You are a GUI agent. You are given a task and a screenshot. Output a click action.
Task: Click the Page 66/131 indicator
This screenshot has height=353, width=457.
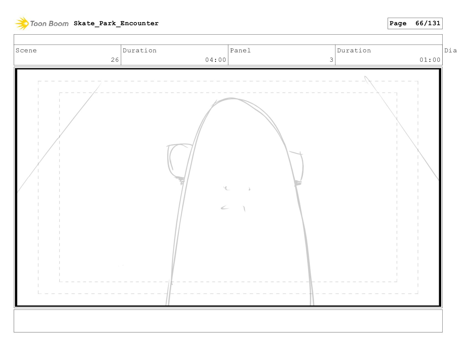415,23
